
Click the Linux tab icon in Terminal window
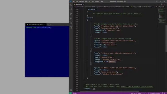[x=27, y=25]
